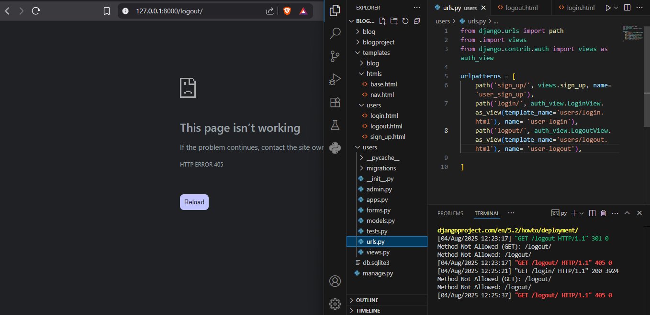Open the Testing flask view

pyautogui.click(x=336, y=125)
